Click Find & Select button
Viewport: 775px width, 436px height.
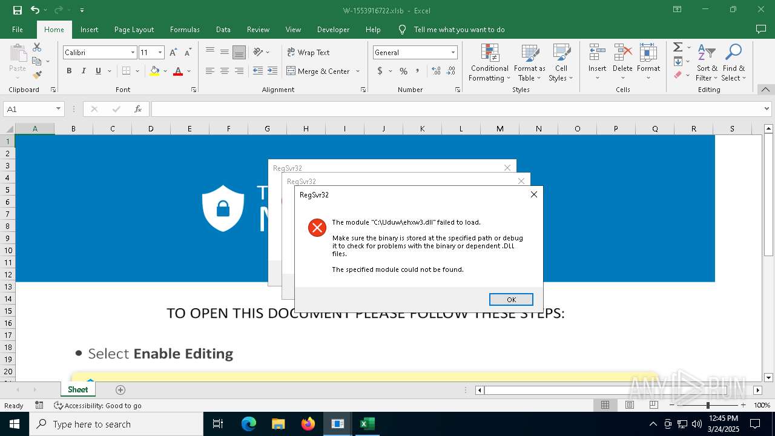733,62
